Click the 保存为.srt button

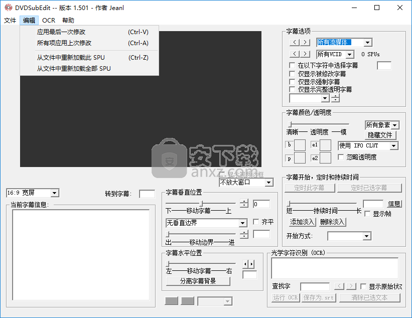click(319, 298)
